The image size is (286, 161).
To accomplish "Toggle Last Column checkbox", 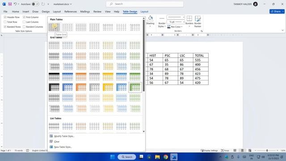I will pyautogui.click(x=24, y=22).
